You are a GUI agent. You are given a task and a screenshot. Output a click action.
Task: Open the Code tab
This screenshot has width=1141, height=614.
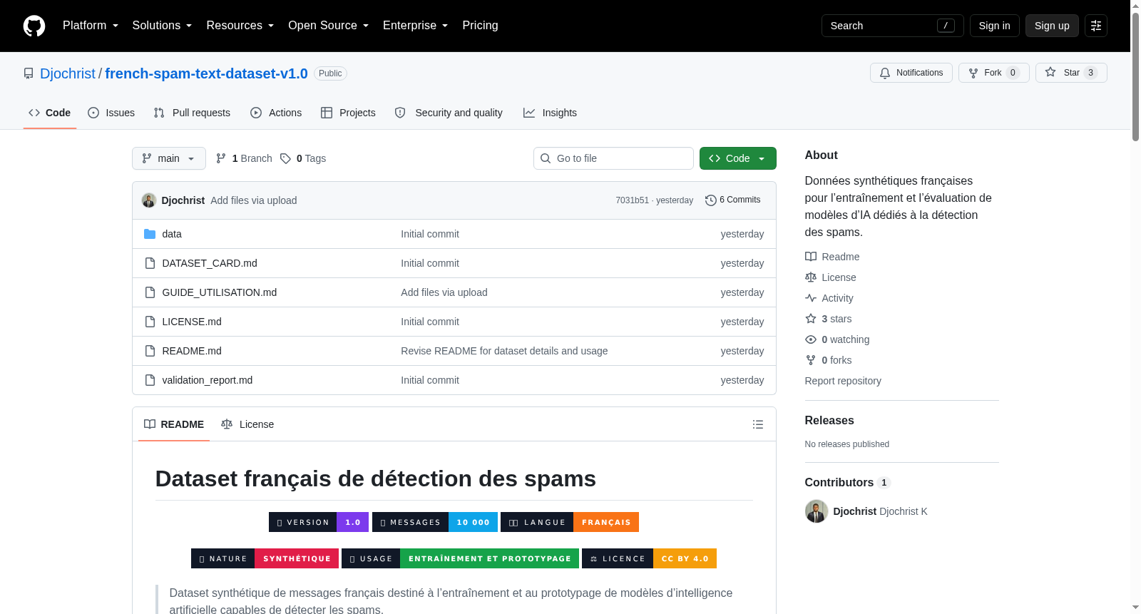50,113
